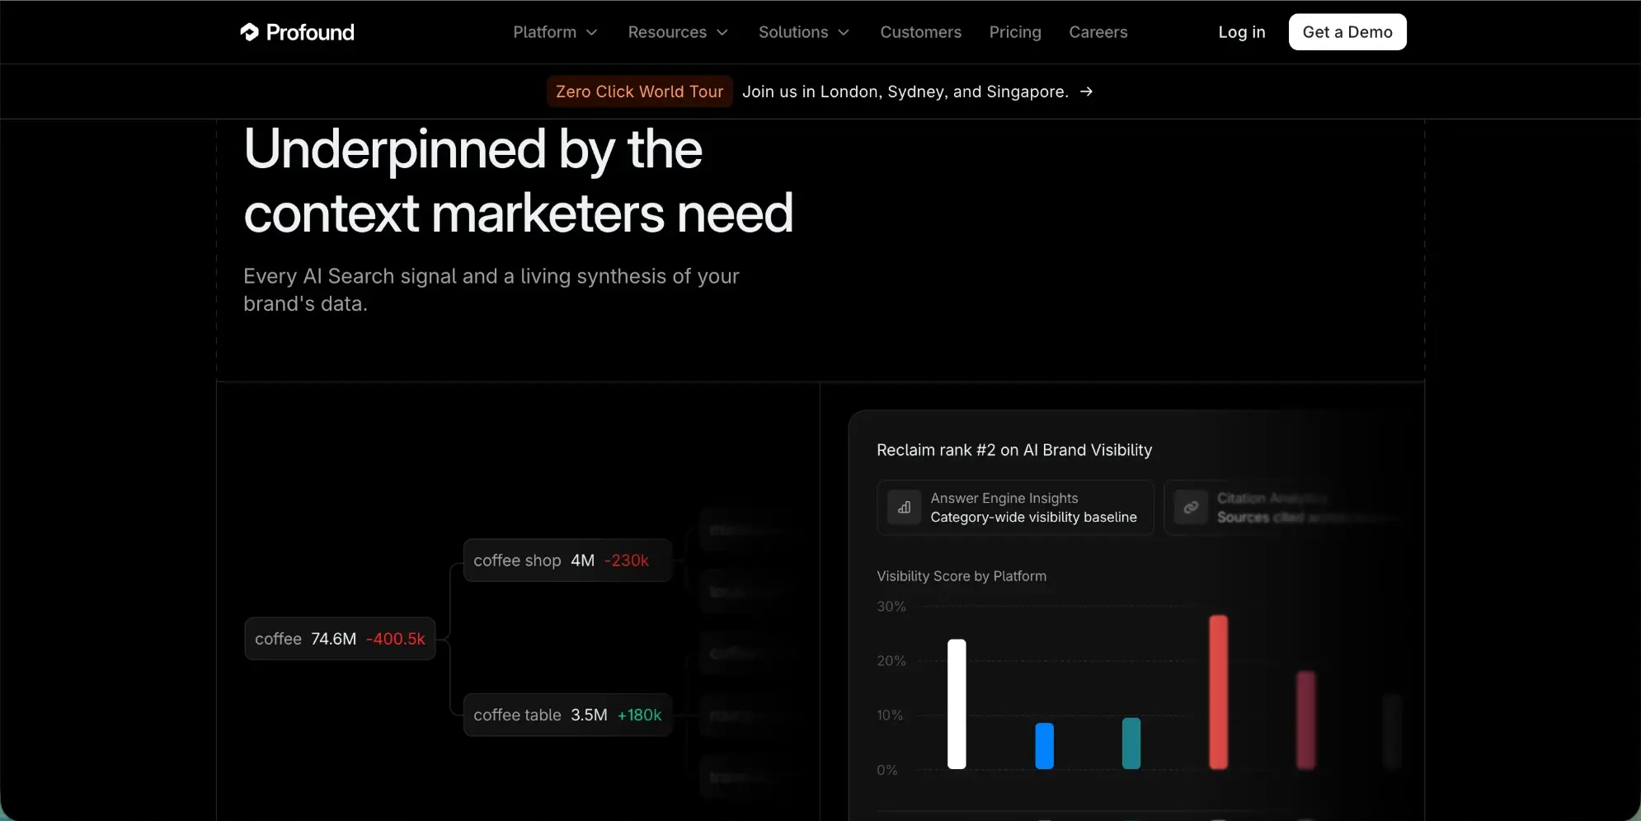Go to the Customers page
Viewport: 1641px width, 821px height.
coord(920,32)
